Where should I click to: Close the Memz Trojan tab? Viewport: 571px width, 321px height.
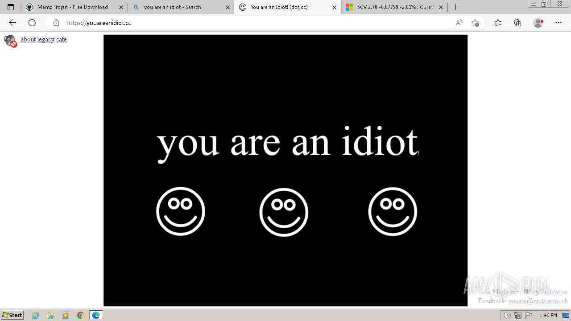coord(121,7)
